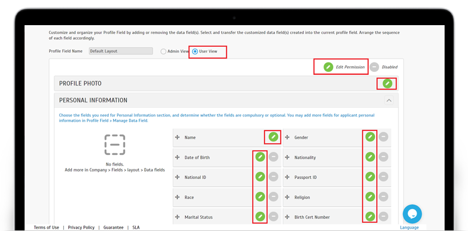Click the Language link
468x231 pixels.
coord(409,227)
